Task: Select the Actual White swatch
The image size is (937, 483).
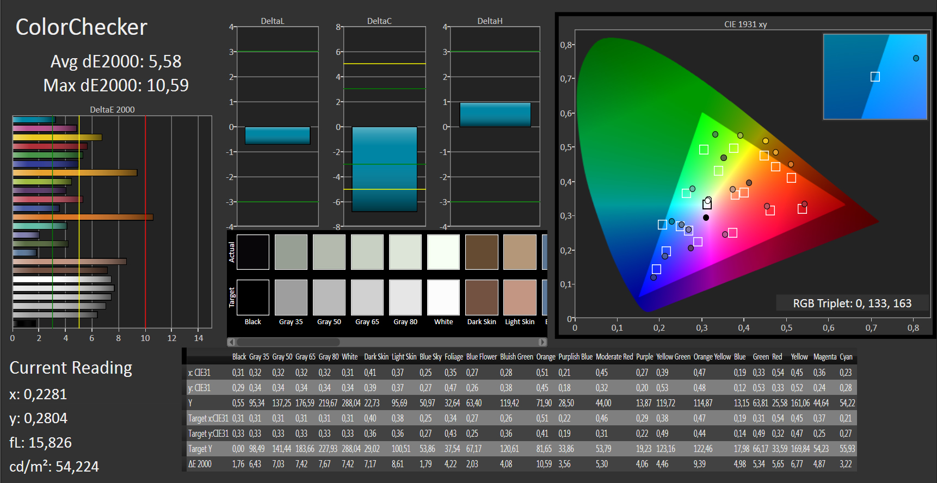Action: pyautogui.click(x=443, y=252)
